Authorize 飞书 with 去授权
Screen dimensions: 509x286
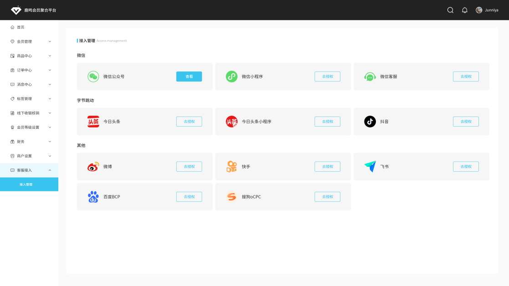tap(466, 167)
